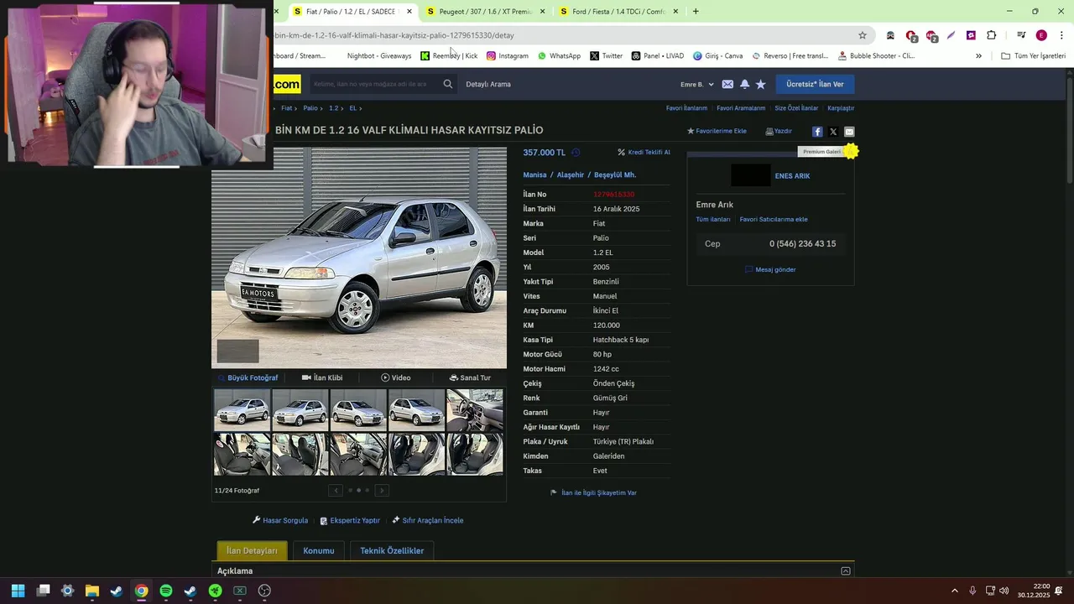
Task: Click Kredi Teklifi Al link
Action: click(x=644, y=153)
